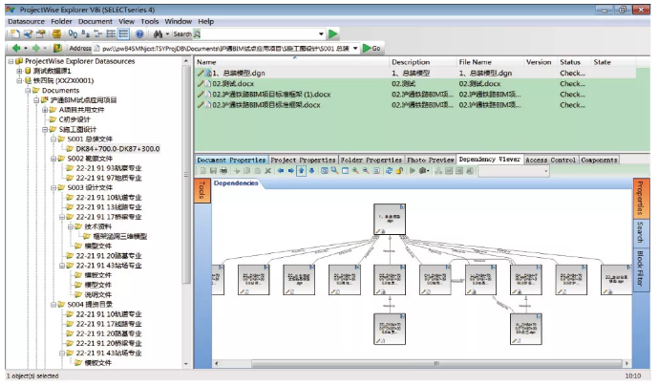Click the refresh icon in Dependency toolbar
This screenshot has width=658, height=386.
pos(389,171)
